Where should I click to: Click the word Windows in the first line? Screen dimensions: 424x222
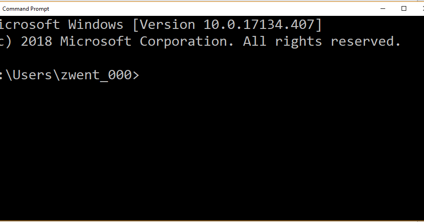(x=96, y=25)
